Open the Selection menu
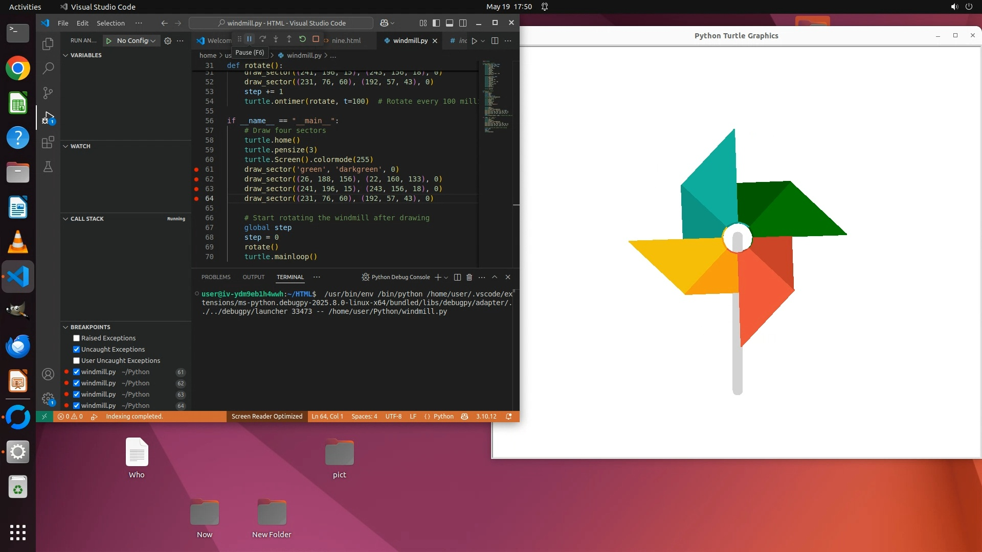 pos(110,23)
